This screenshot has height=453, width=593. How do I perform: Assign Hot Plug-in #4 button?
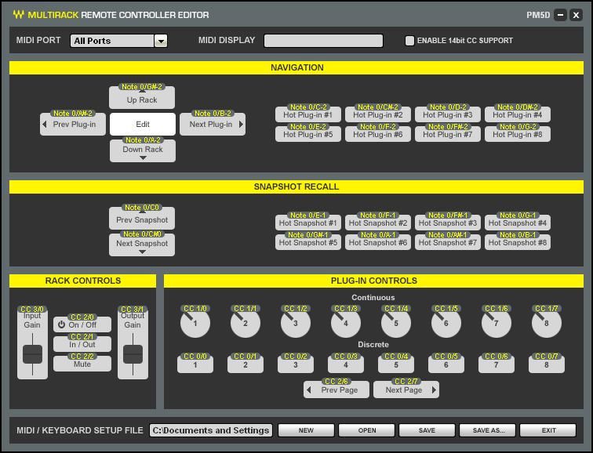[518, 114]
